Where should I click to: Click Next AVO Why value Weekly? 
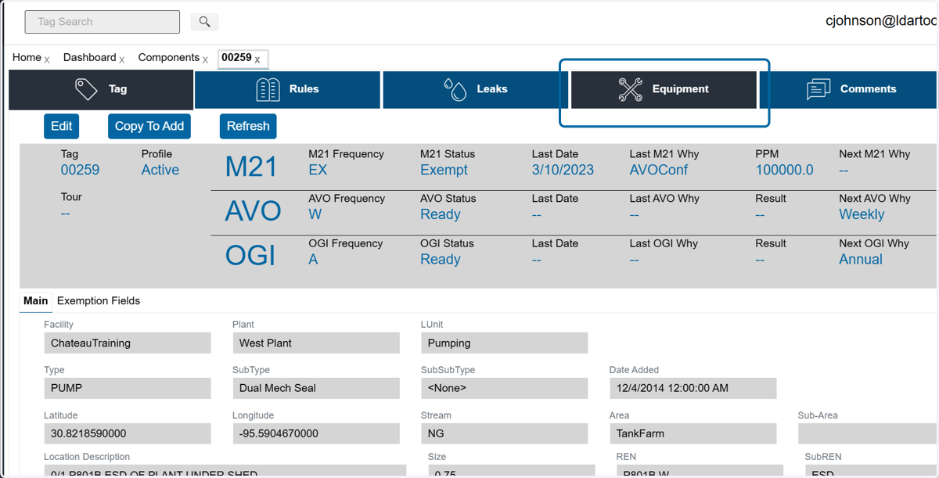pos(862,214)
